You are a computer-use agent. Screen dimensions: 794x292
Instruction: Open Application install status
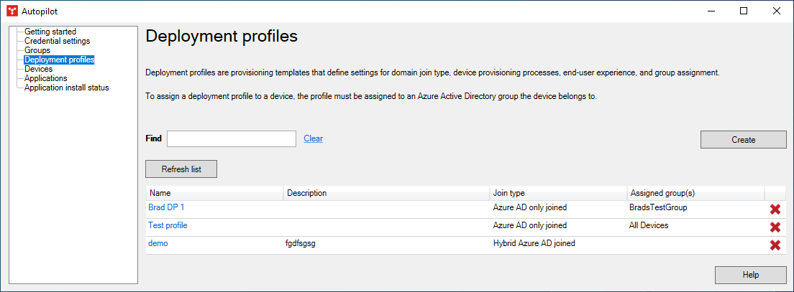pyautogui.click(x=66, y=88)
